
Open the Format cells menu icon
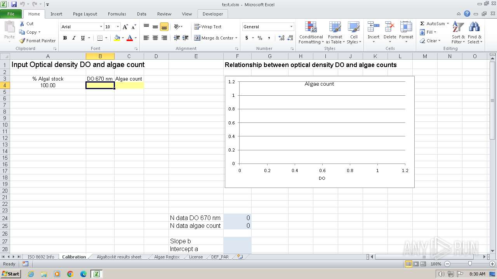406,27
